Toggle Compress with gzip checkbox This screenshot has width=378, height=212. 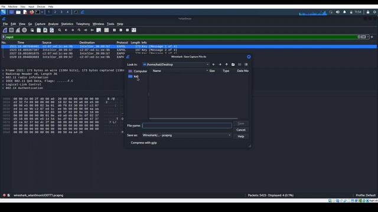tap(144, 143)
